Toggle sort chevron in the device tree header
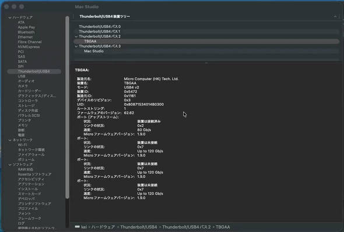 pyautogui.click(x=335, y=16)
